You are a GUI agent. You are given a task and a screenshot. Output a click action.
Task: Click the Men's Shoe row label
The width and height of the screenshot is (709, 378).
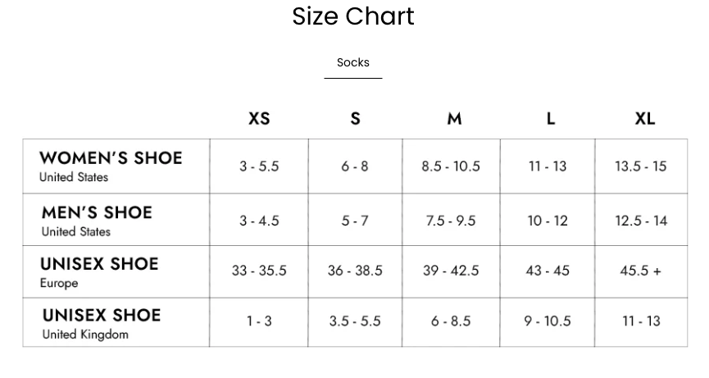tap(97, 221)
